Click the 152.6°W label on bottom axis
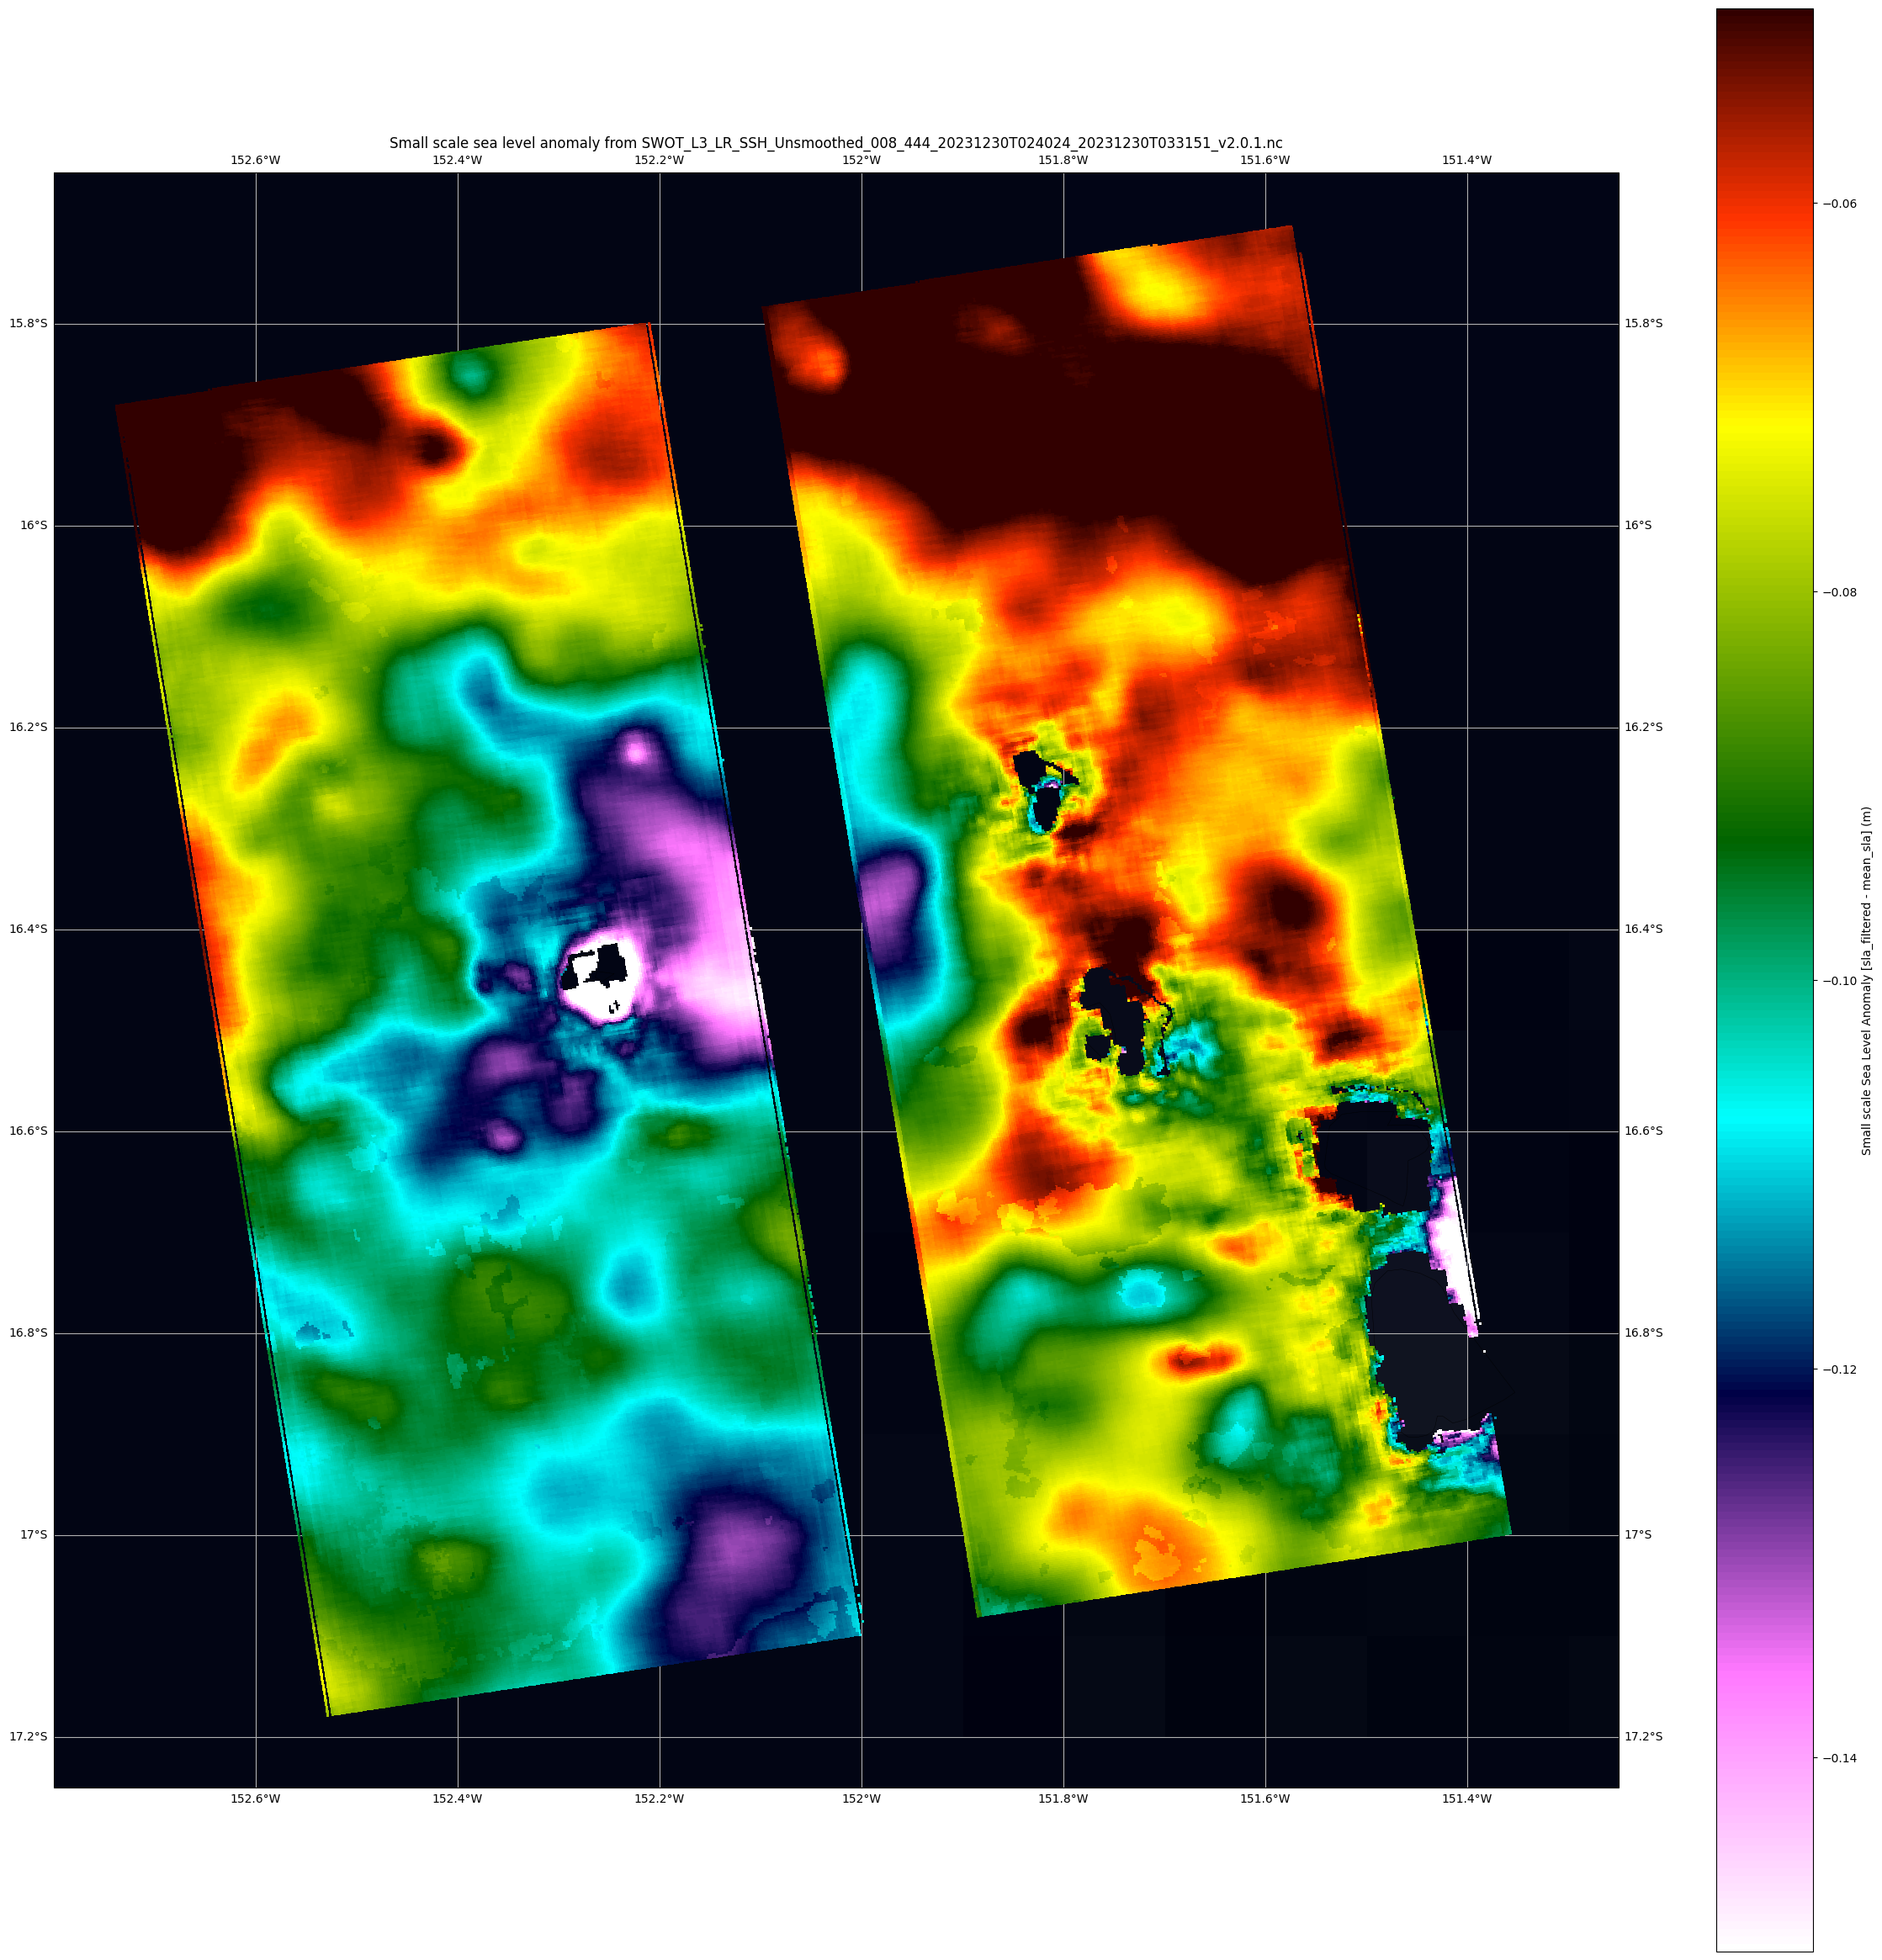 (x=255, y=1799)
